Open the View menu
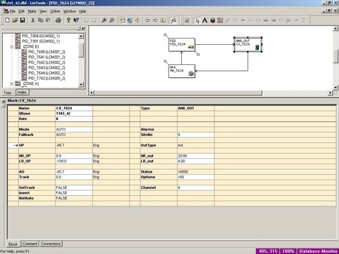This screenshot has width=339, height=254. (43, 11)
